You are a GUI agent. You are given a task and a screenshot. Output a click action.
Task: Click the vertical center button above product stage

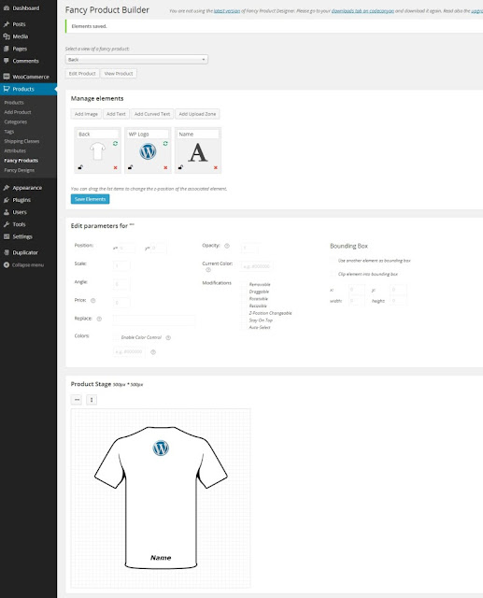pyautogui.click(x=92, y=400)
